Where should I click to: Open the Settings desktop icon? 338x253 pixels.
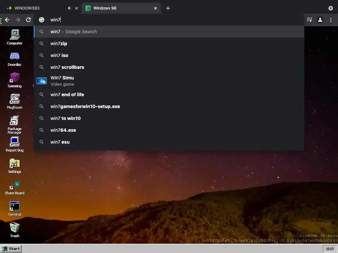click(15, 166)
